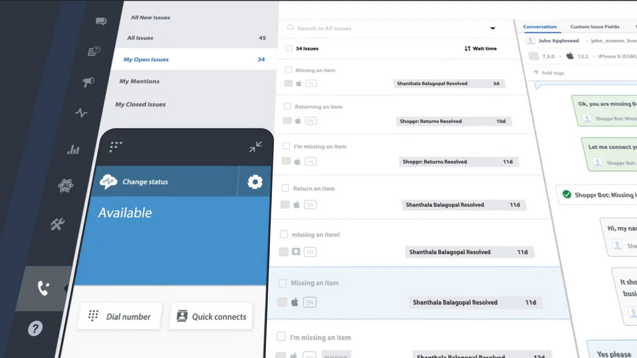This screenshot has height=358, width=637.
Task: Click the Quick connects button
Action: (x=211, y=316)
